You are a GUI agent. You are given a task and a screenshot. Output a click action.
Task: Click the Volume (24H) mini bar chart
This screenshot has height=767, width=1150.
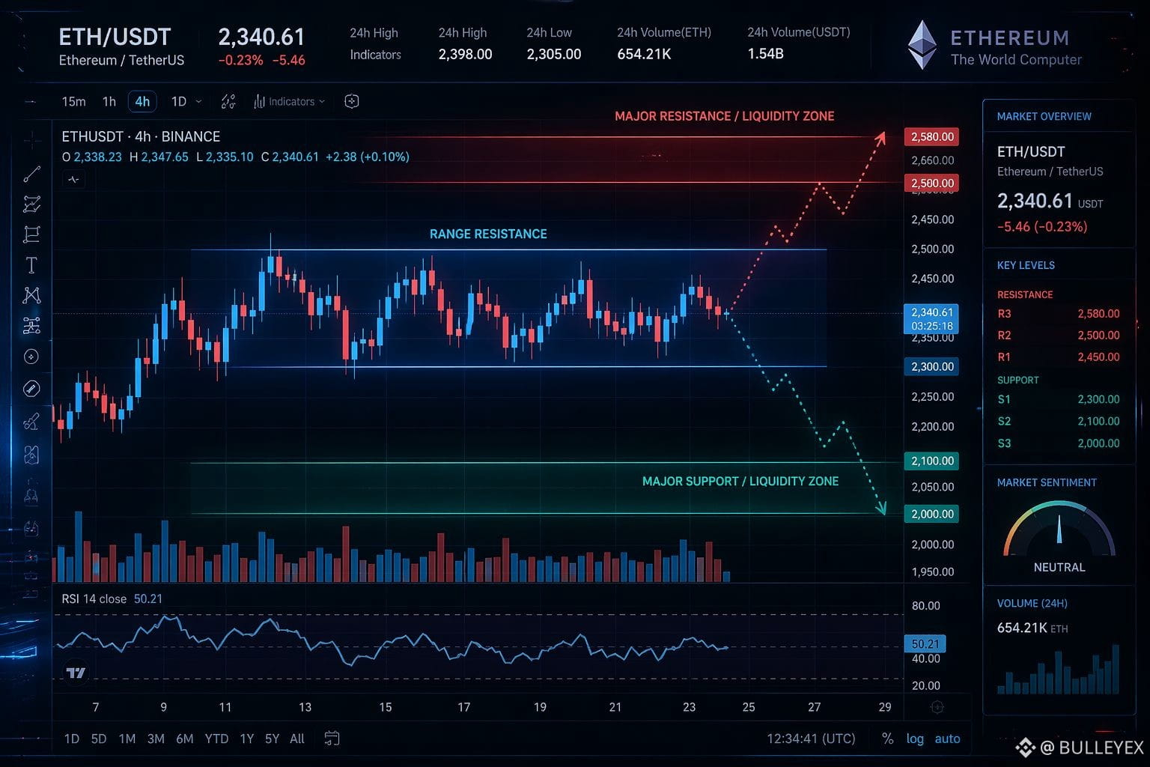pos(1059,669)
